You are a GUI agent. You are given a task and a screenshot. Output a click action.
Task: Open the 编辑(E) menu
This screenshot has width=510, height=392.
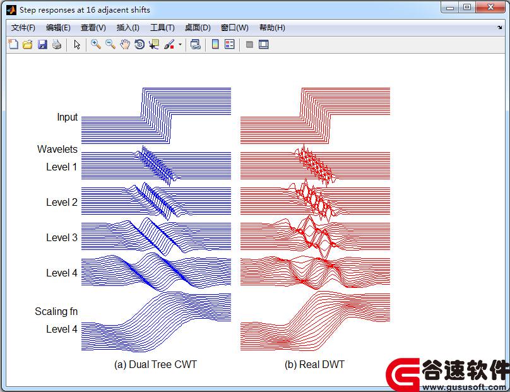[x=58, y=28]
